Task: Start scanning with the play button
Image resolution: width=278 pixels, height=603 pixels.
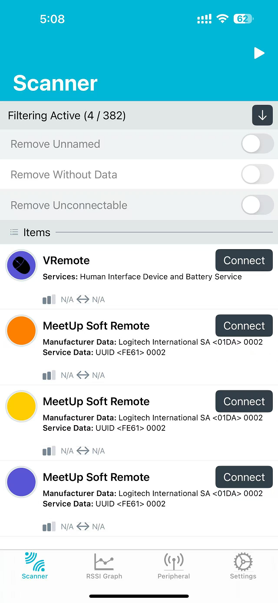Action: click(259, 53)
